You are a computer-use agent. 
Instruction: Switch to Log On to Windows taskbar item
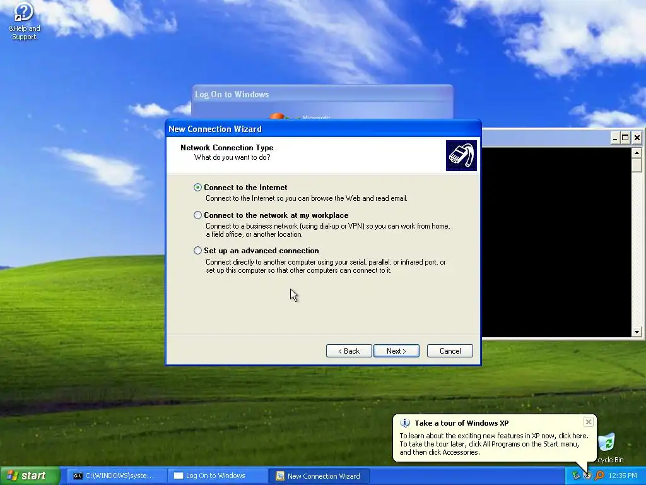(217, 476)
